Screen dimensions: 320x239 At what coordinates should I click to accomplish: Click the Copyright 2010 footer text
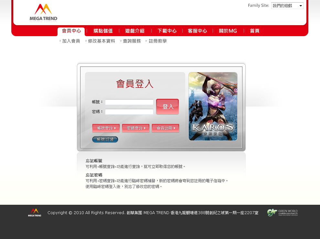pos(153,213)
